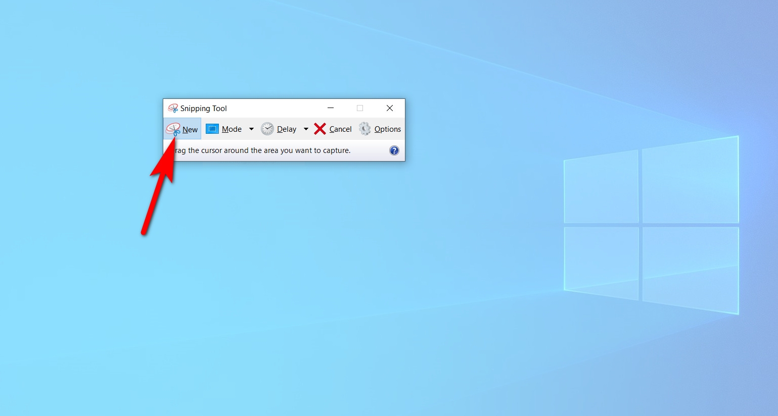Cancel the current snip
778x416 pixels.
340,129
